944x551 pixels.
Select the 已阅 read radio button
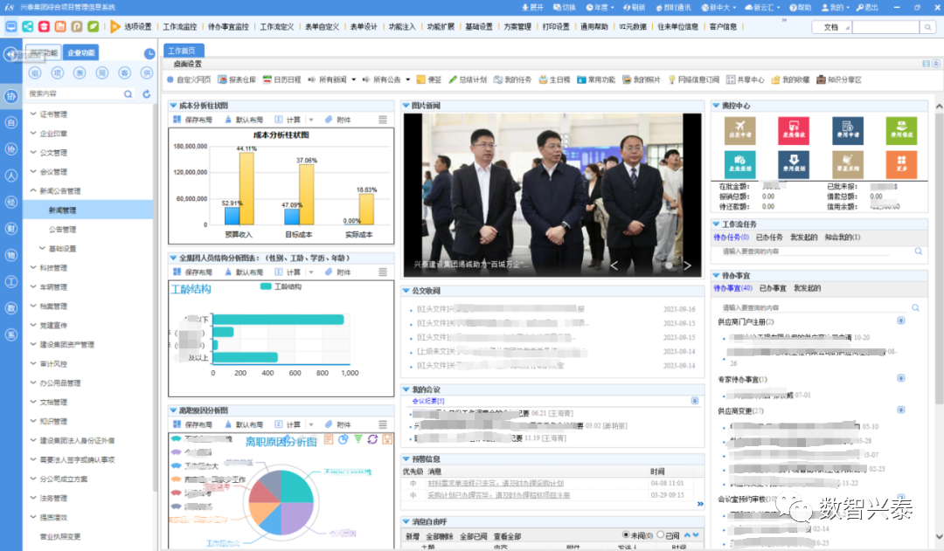point(660,535)
